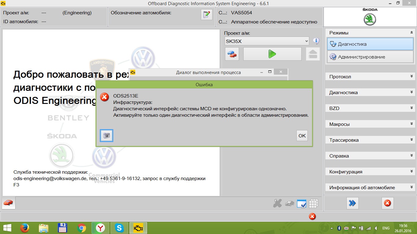Click the notepad edit icon beside vehicle designation
417x234 pixels.
(x=207, y=14)
